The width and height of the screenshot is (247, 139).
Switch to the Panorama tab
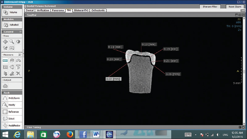(58, 10)
